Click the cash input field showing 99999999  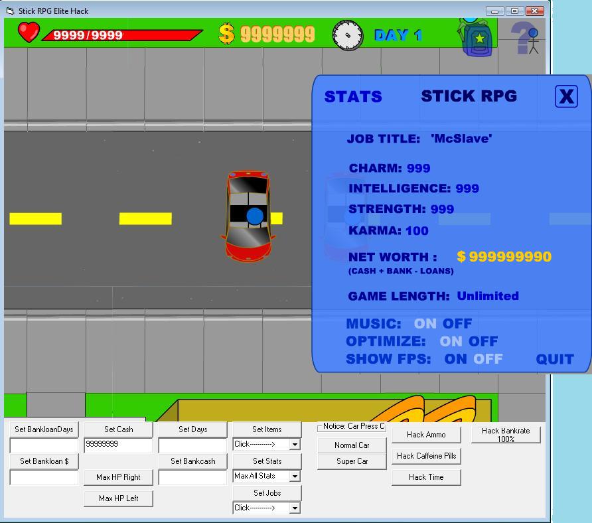click(118, 445)
